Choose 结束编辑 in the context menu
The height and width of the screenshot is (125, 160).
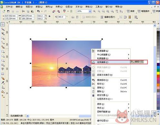pos(111,62)
